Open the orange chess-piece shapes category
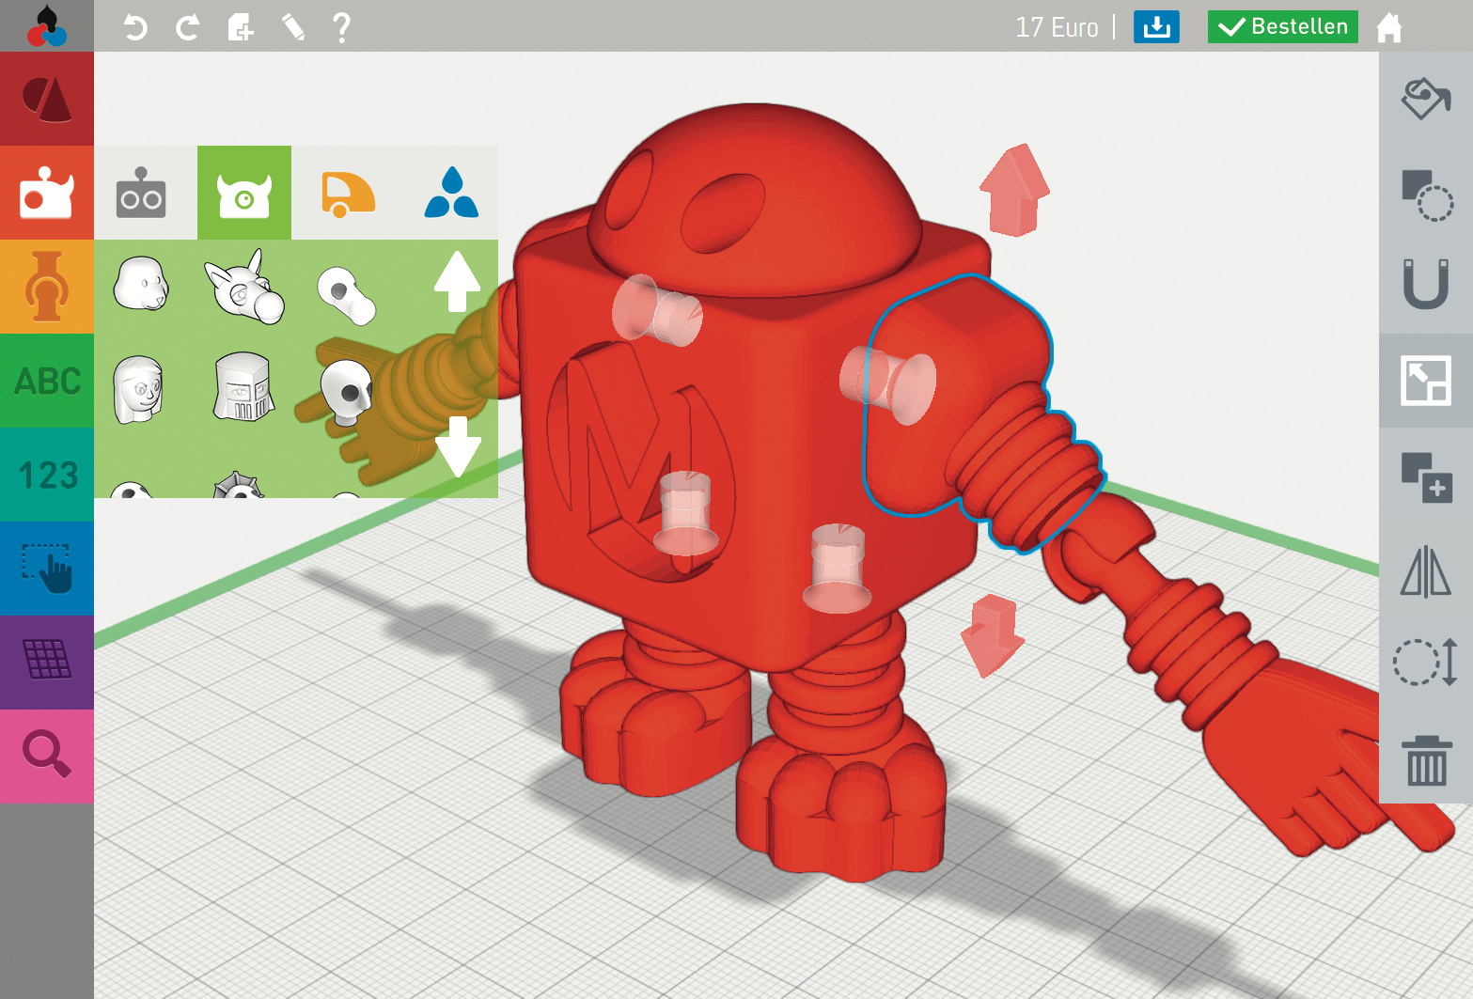 47,287
